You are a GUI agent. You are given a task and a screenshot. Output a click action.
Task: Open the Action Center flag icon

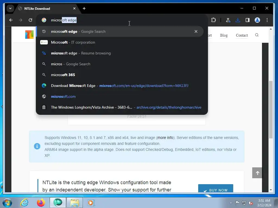point(237,203)
